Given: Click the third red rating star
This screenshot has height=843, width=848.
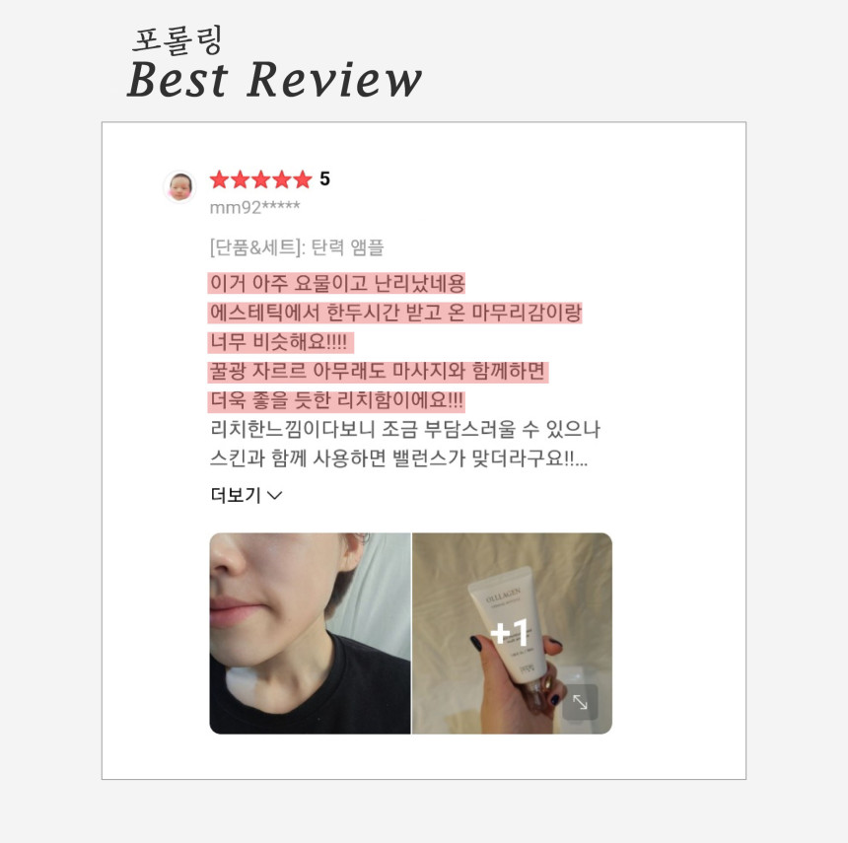Looking at the screenshot, I should [260, 179].
